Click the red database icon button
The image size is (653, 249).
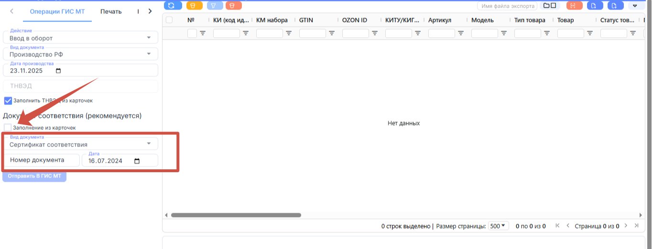tap(233, 6)
